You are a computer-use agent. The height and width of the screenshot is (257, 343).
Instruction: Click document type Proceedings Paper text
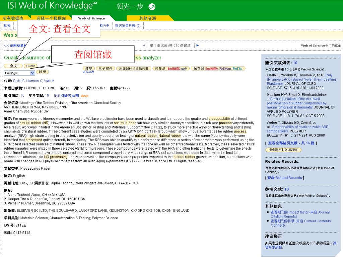[x=35, y=169]
